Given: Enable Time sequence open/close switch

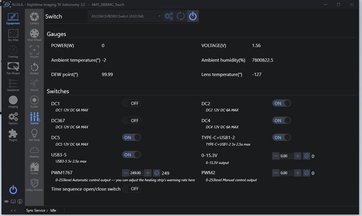Looking at the screenshot, I should coord(131,189).
